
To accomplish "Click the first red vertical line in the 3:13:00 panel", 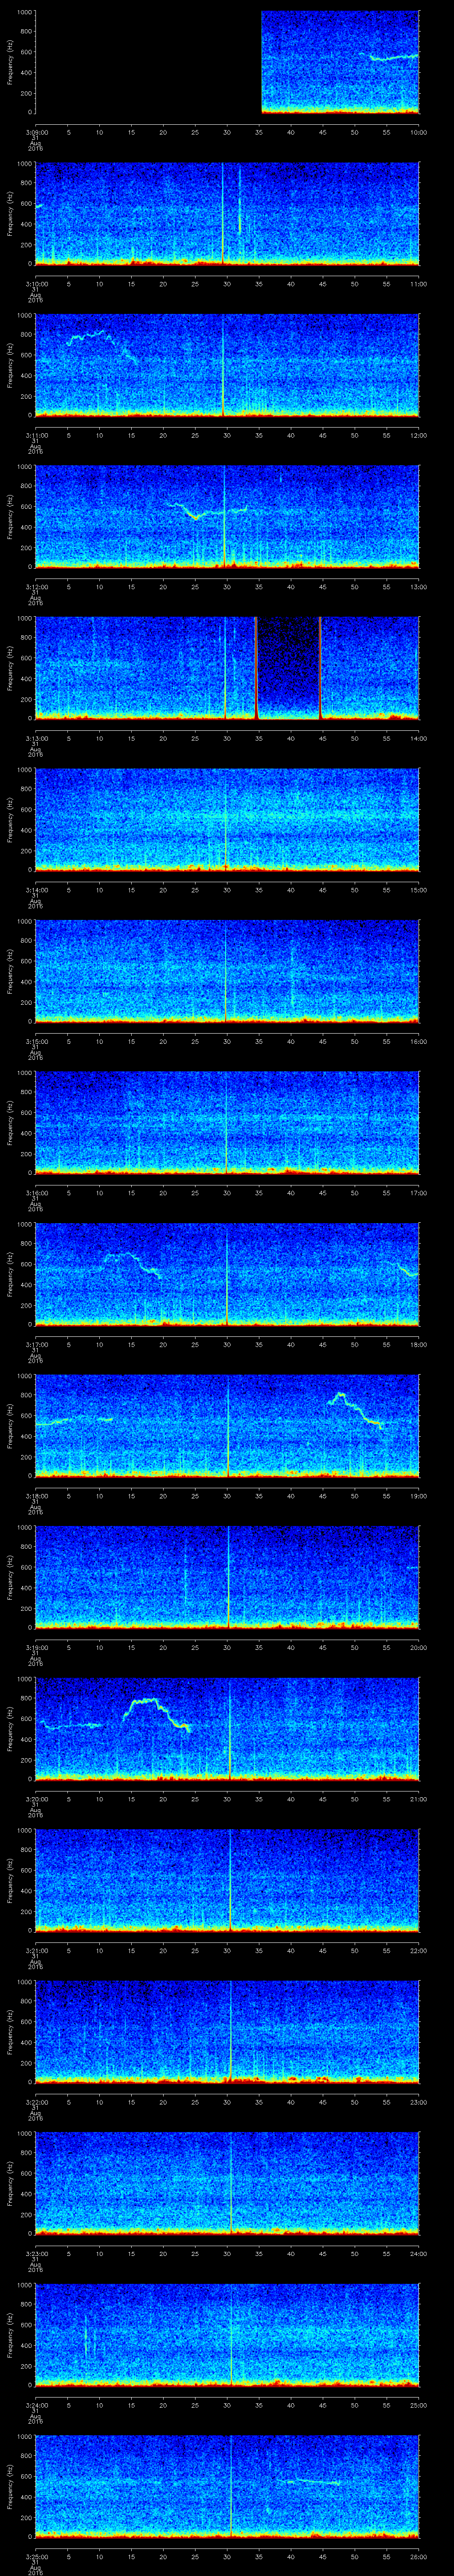I will click(x=256, y=668).
